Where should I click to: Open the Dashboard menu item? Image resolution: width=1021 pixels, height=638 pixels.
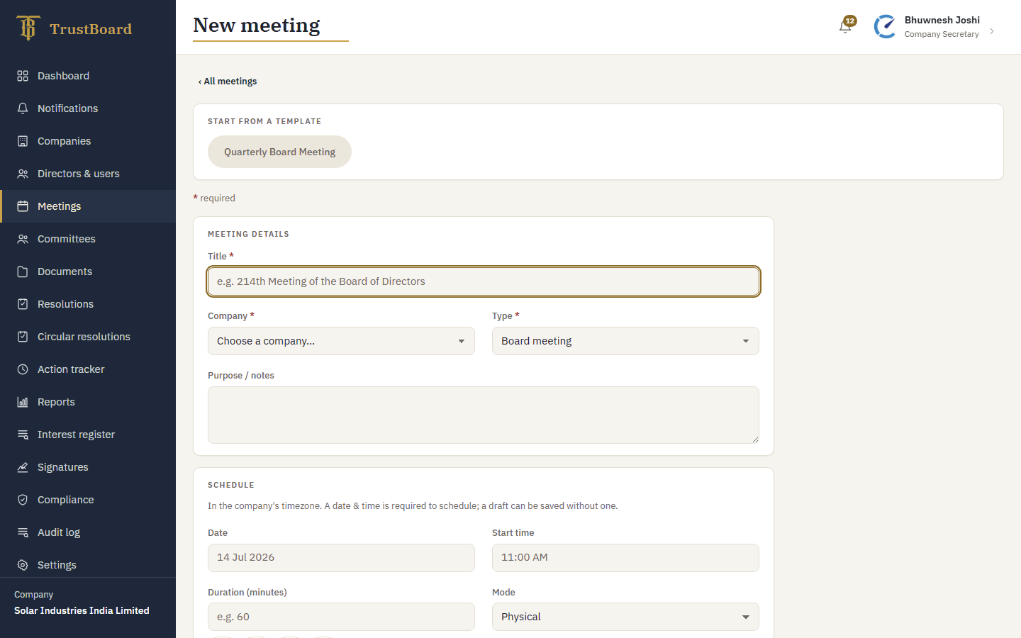point(88,76)
